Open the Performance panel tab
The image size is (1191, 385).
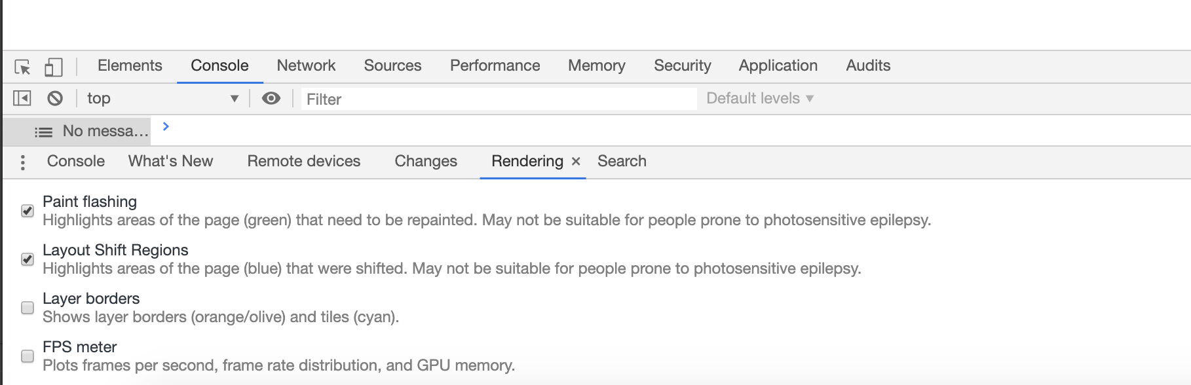[x=495, y=65]
